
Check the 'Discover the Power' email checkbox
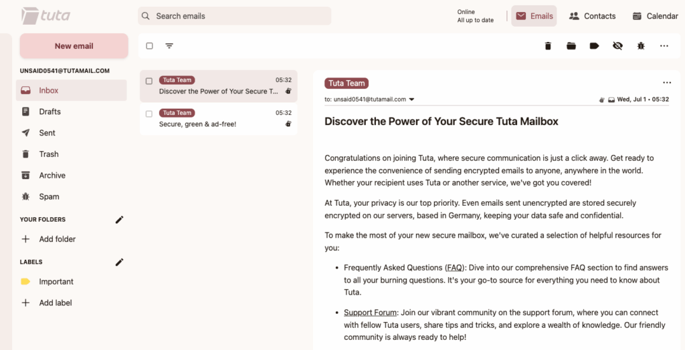149,81
